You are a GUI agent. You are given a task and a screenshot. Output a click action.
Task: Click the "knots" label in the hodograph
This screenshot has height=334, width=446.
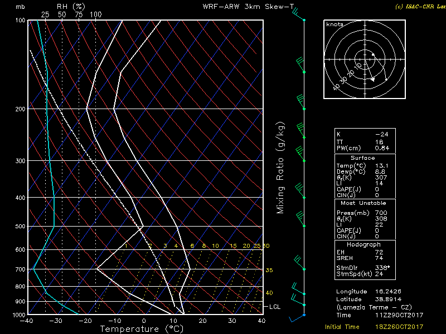click(334, 24)
